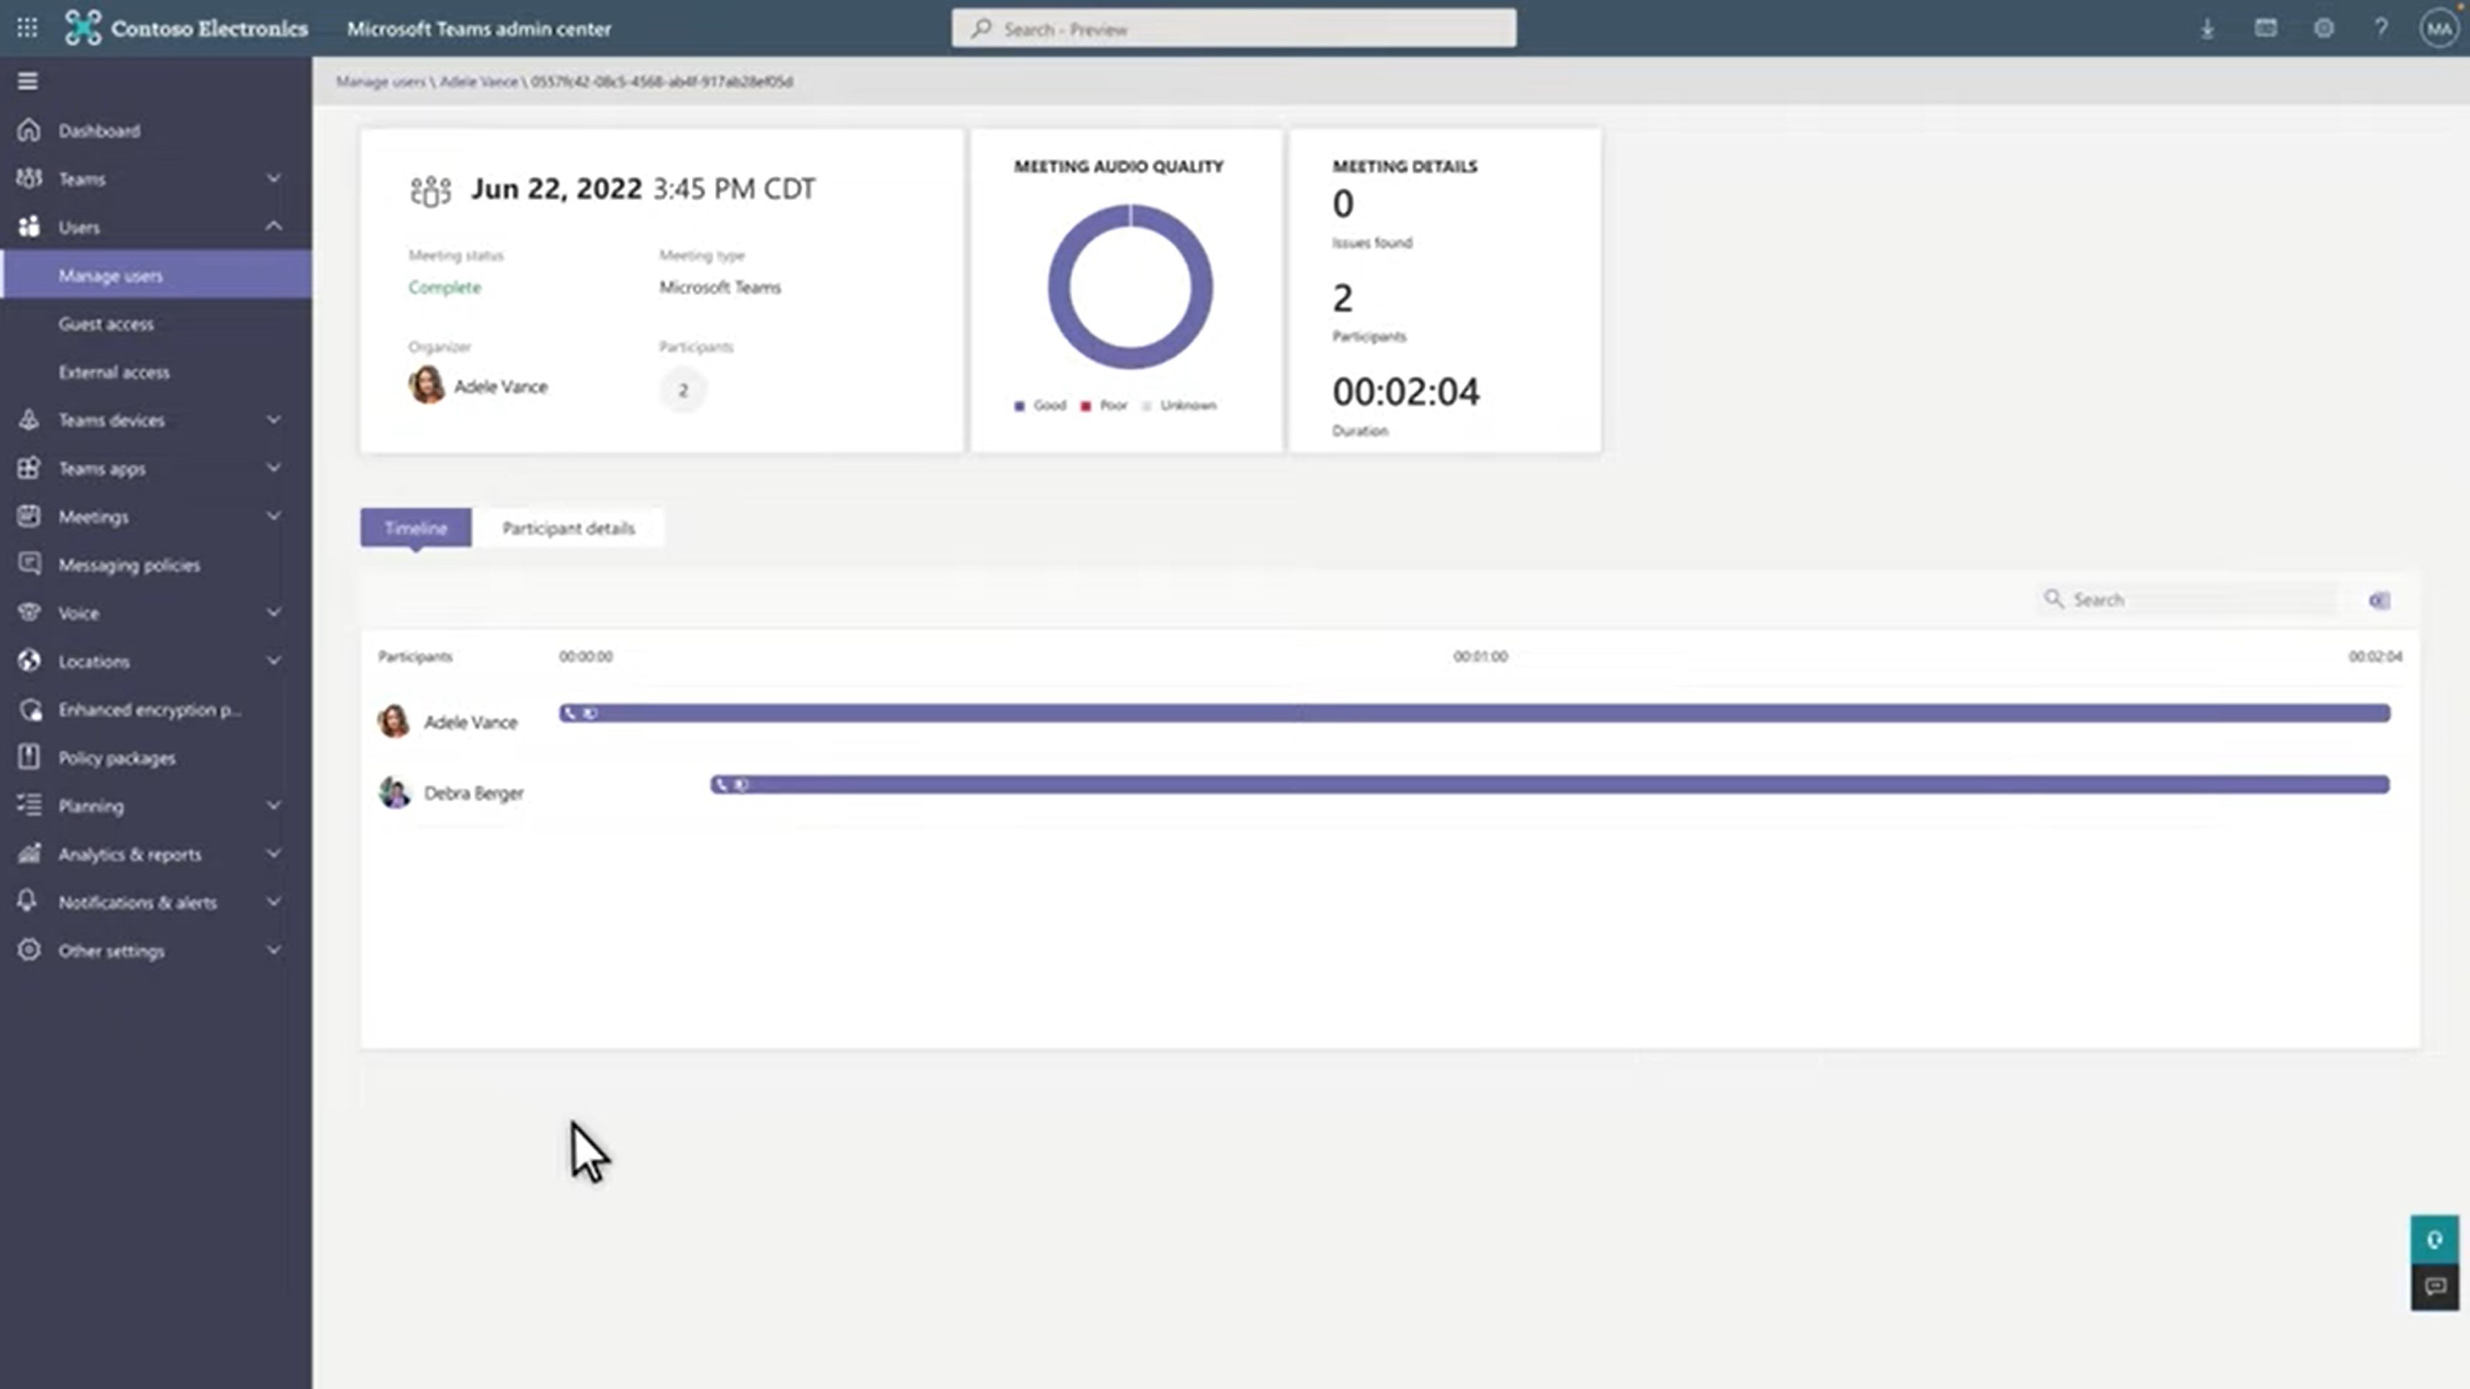The width and height of the screenshot is (2470, 1389).
Task: Click the Adele Vance participant link
Action: pyautogui.click(x=470, y=721)
